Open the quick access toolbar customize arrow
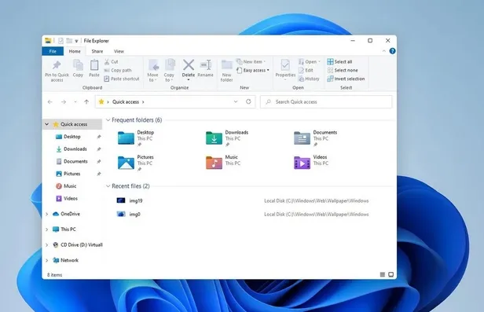 76,41
